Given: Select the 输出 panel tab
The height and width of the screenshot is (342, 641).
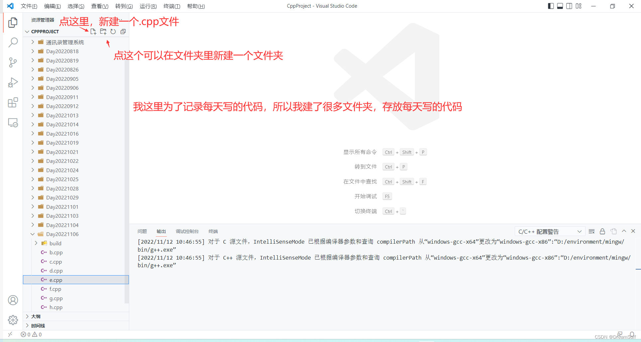Looking at the screenshot, I should [x=161, y=231].
